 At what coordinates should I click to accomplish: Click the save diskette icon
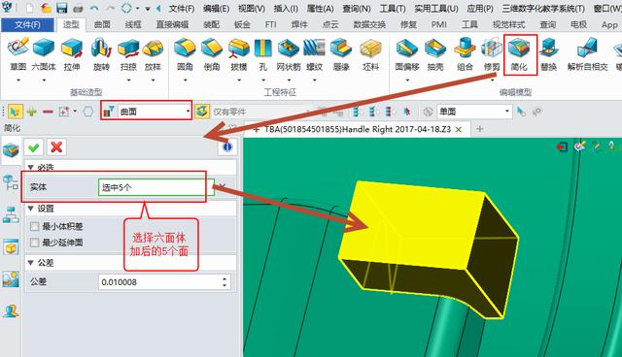pos(61,8)
